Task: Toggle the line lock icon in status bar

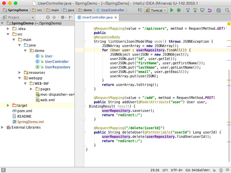Action: click(214, 170)
